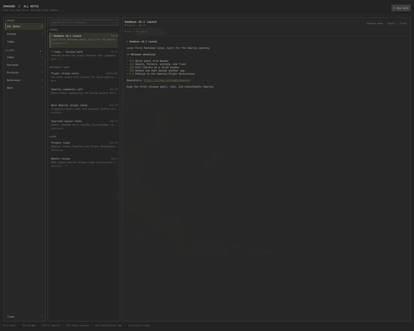Select All Notes in the library
This screenshot has height=331, width=414.
point(24,27)
